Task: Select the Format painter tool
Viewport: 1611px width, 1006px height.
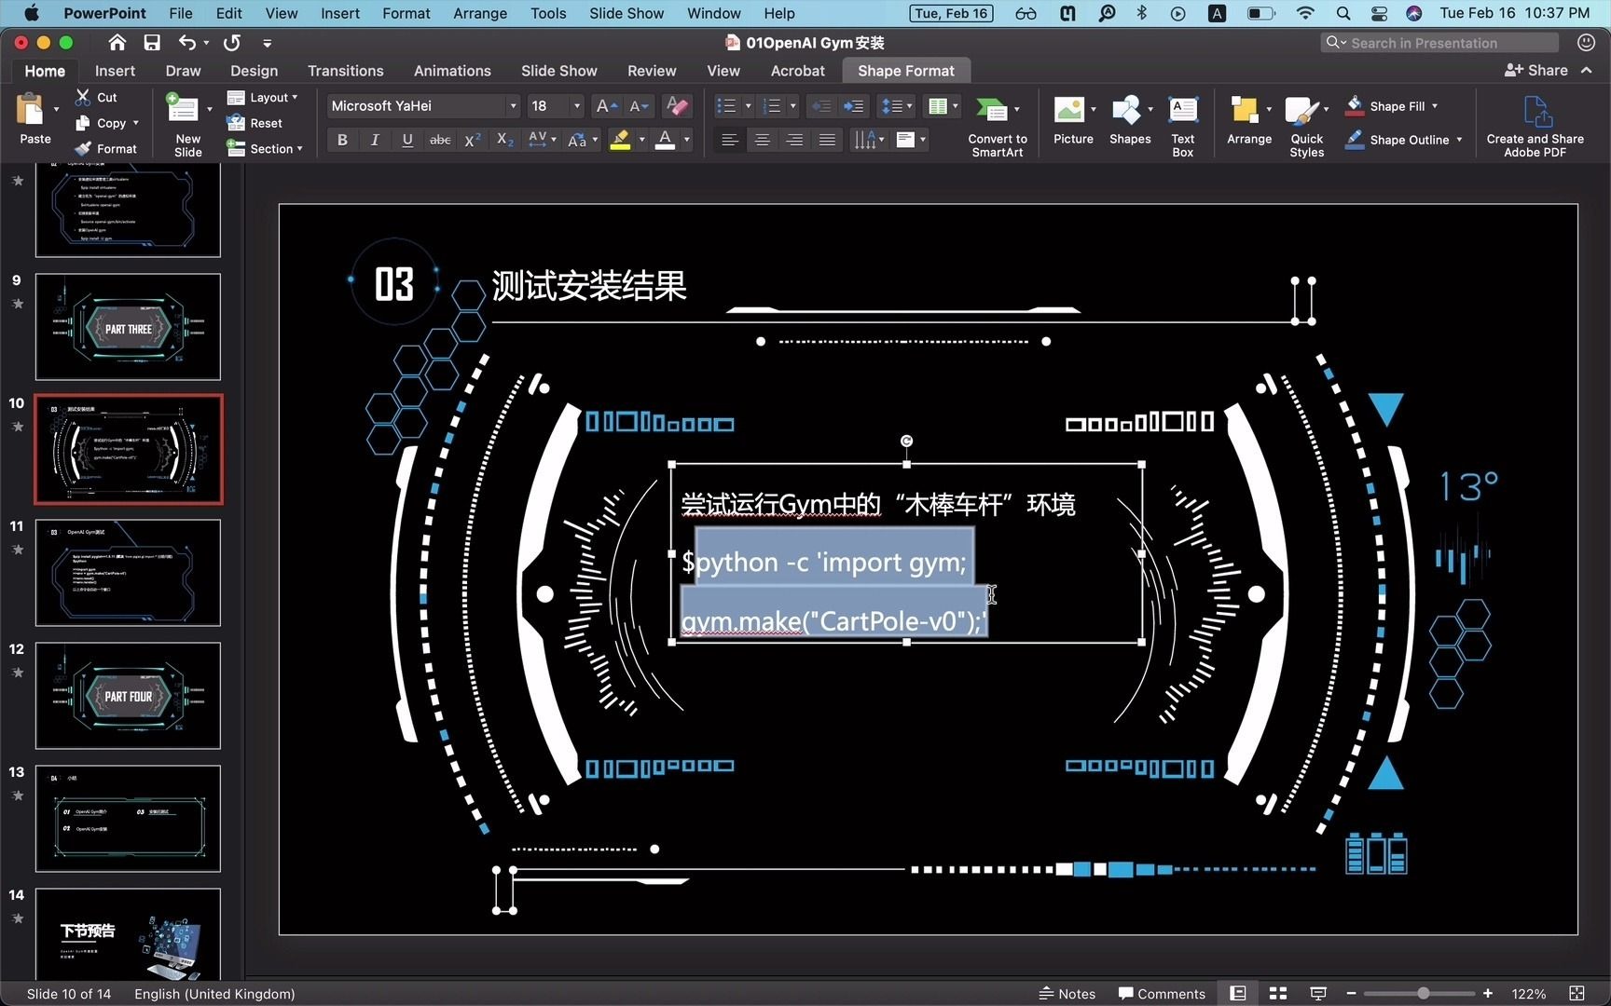Action: [x=105, y=148]
